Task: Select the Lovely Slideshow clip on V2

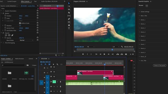Action: click(x=95, y=73)
